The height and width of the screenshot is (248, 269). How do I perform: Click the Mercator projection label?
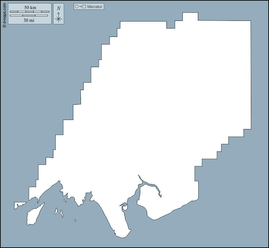click(95, 7)
